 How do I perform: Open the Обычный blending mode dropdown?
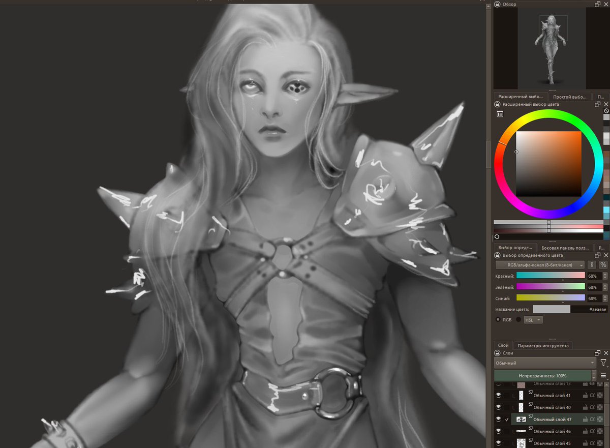pos(545,363)
